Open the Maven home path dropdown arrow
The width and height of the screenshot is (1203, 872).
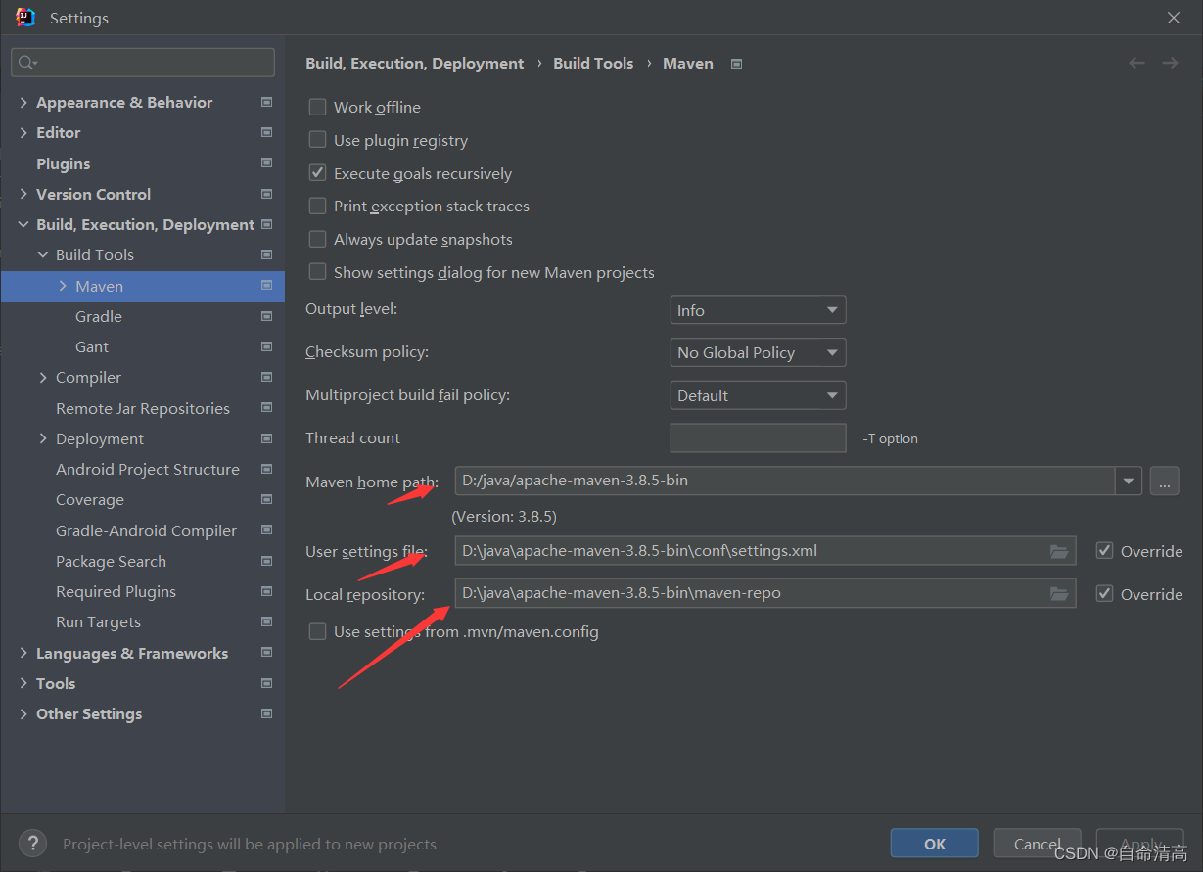pyautogui.click(x=1129, y=481)
